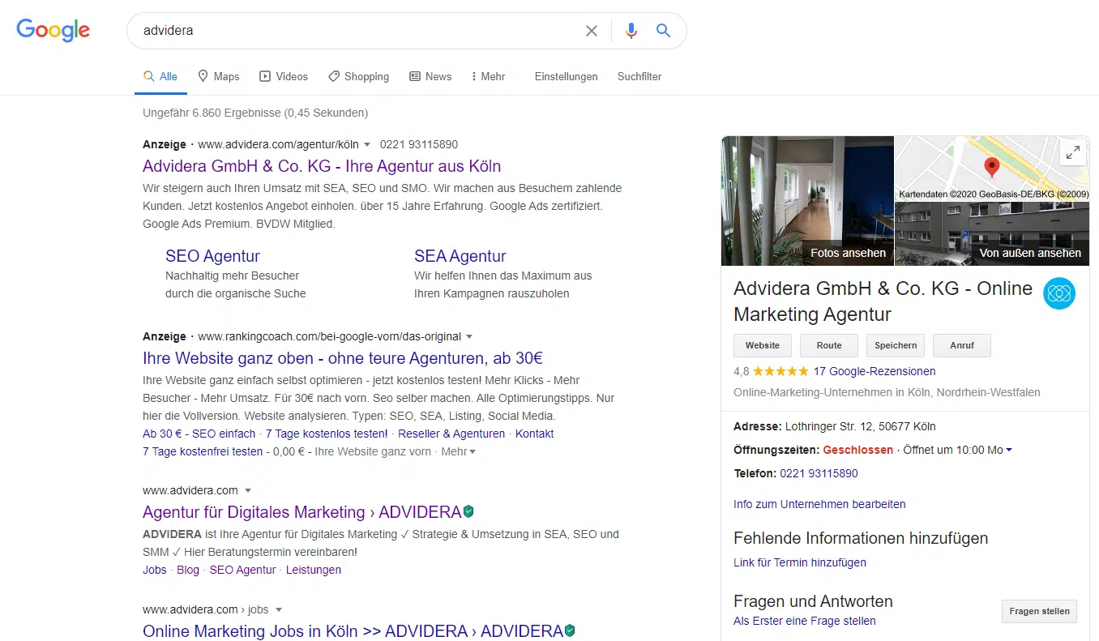Open dropdown arrow next to rankingcoach.com URL
Screen dimensions: 1099x641
coord(469,336)
